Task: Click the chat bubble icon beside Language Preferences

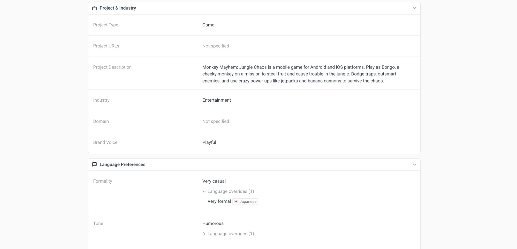Action: pyautogui.click(x=94, y=164)
